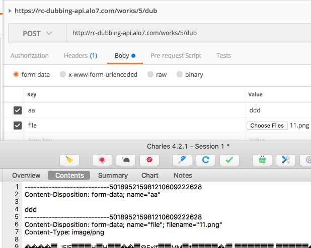The width and height of the screenshot is (311, 248).
Task: Open the Headers (1) tab
Action: coord(81,56)
